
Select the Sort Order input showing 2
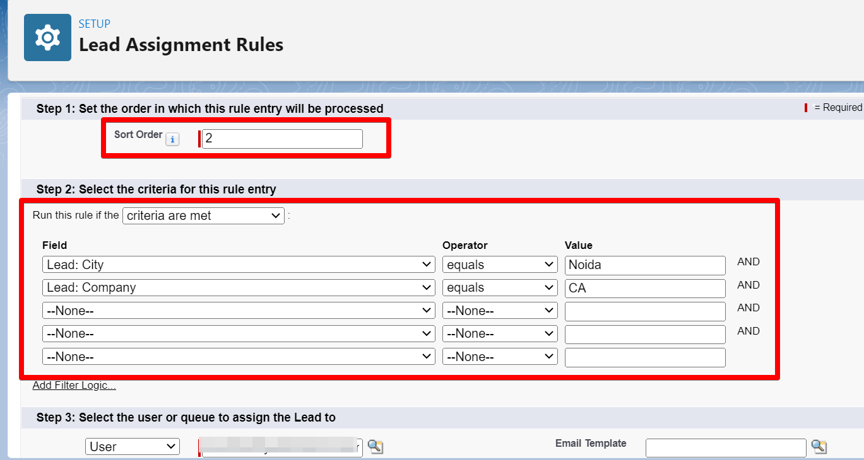[281, 139]
